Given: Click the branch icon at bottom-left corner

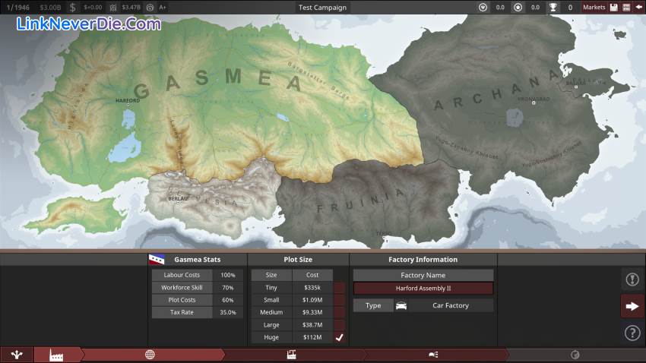Looking at the screenshot, I should point(17,355).
